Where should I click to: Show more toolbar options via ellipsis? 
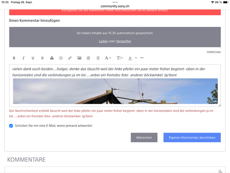[x=142, y=58]
